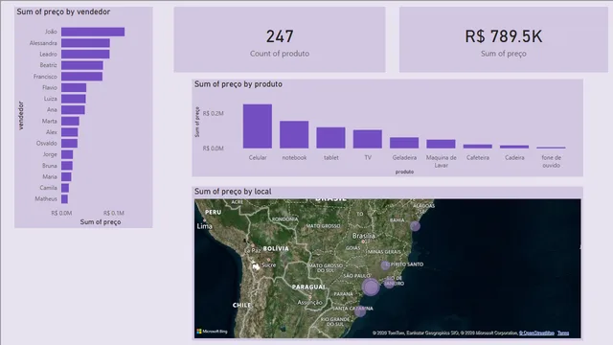The image size is (613, 345).
Task: Select the Jorge bar
Action: point(67,154)
